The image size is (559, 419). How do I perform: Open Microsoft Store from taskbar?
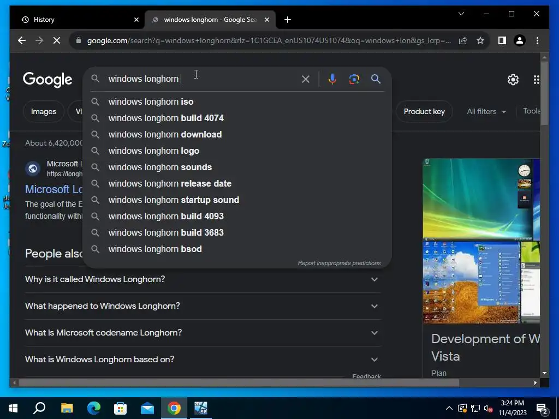[x=121, y=408]
